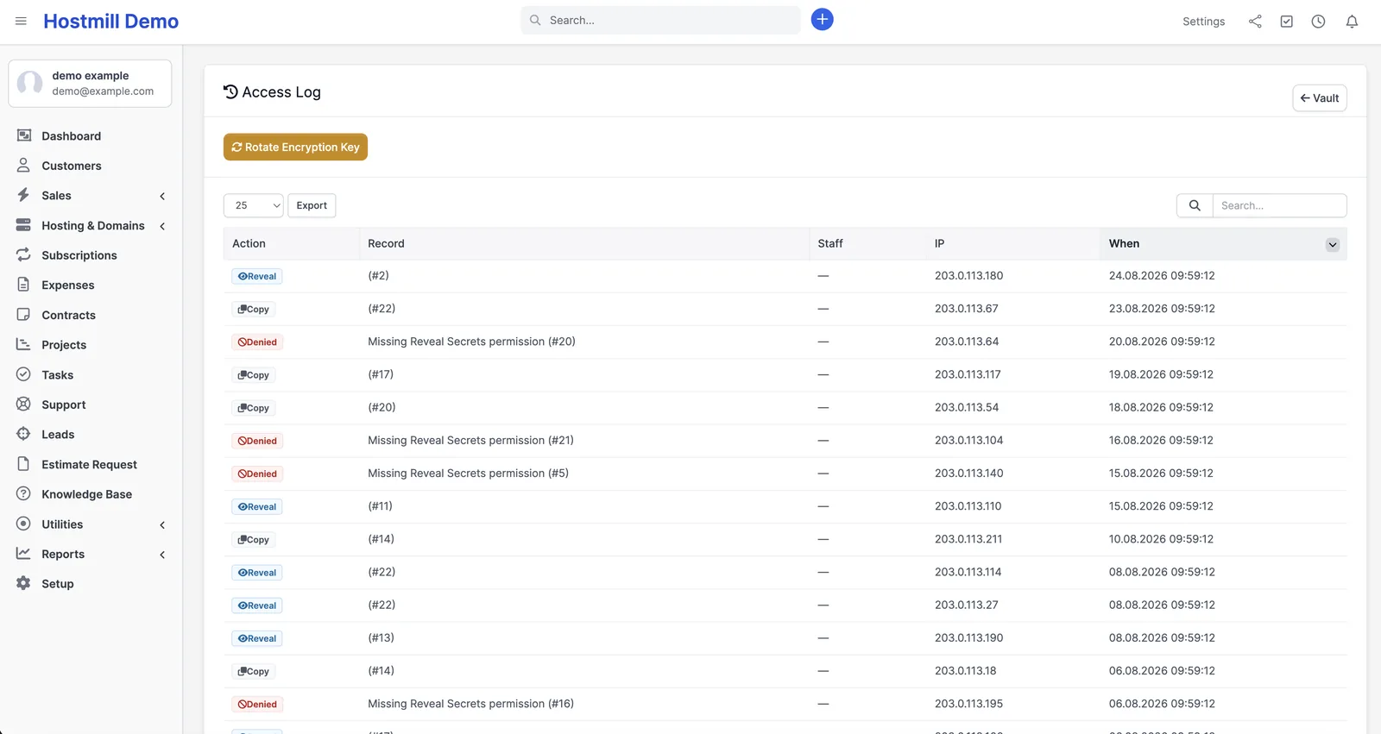Viewport: 1381px width, 734px height.
Task: Click the Utilities circle icon
Action: (x=24, y=524)
